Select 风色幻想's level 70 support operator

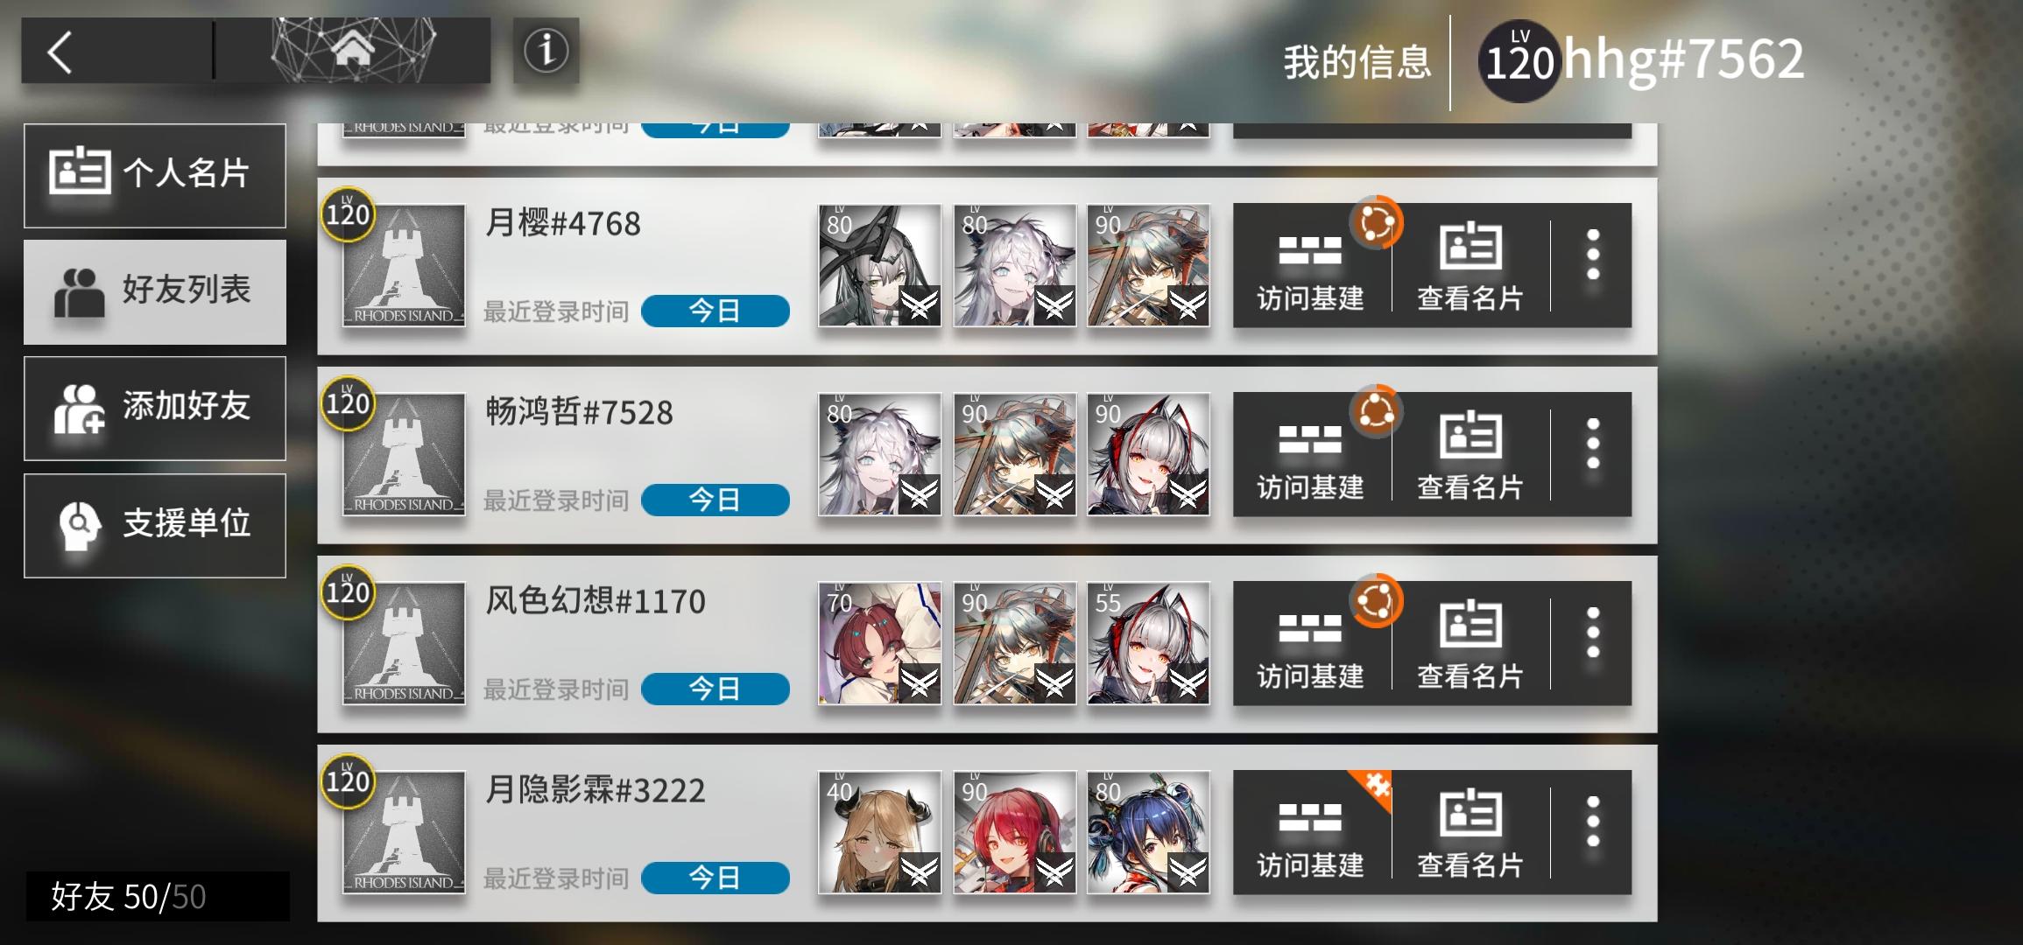click(x=879, y=644)
